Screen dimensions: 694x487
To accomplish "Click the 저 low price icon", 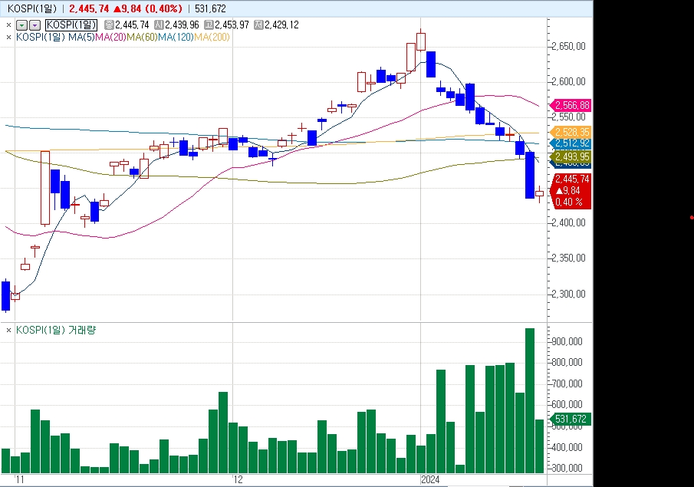I will [258, 25].
